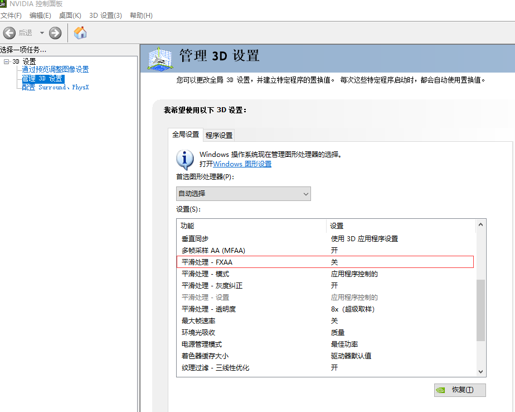515x412 pixels.
Task: Open the back history dropdown arrow
Action: pos(42,33)
